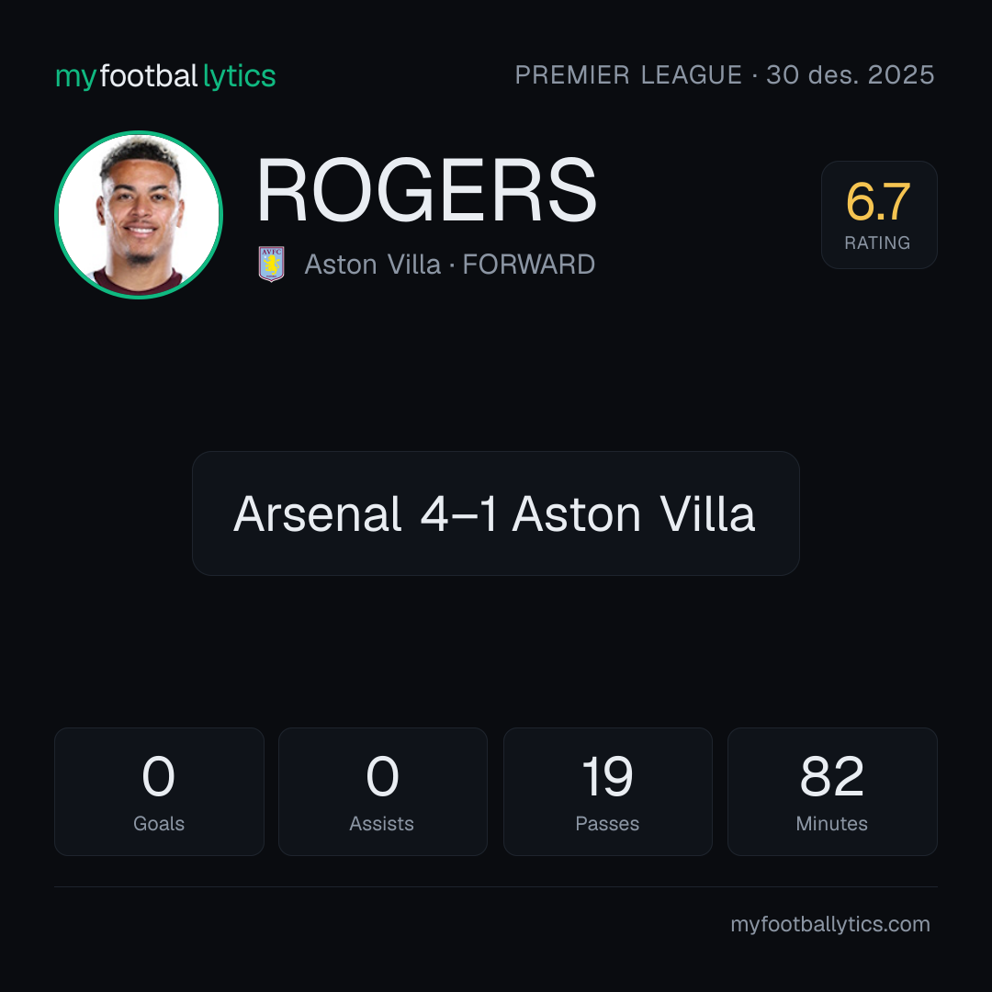
Task: Click the myfootballytics logo
Action: coord(165,76)
